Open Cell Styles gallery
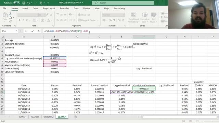Screen dimensions: 219x123 pos(154,17)
